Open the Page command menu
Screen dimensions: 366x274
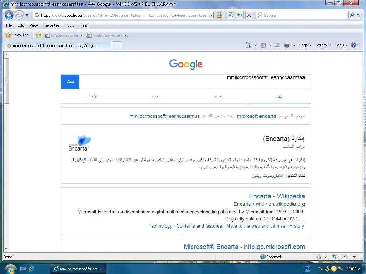point(305,45)
